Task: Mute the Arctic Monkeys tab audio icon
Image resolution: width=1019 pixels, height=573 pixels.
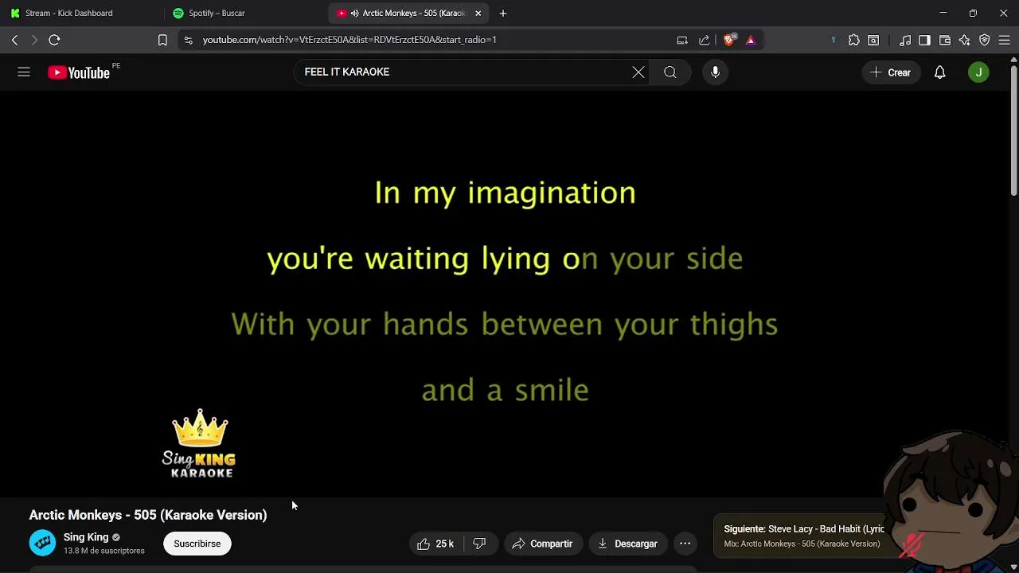Action: pyautogui.click(x=354, y=13)
